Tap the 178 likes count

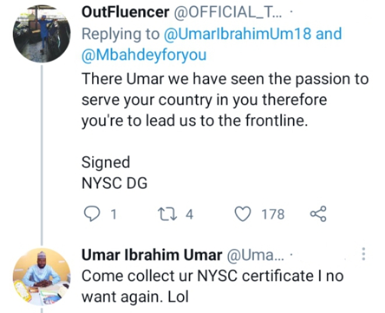coord(273,214)
